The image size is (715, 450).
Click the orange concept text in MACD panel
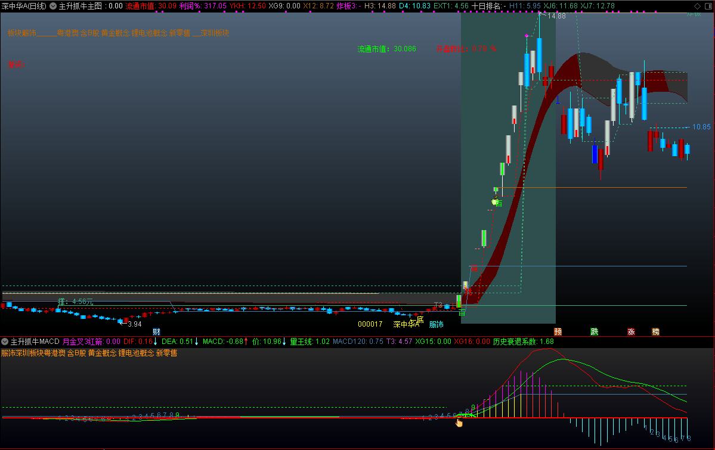89,353
